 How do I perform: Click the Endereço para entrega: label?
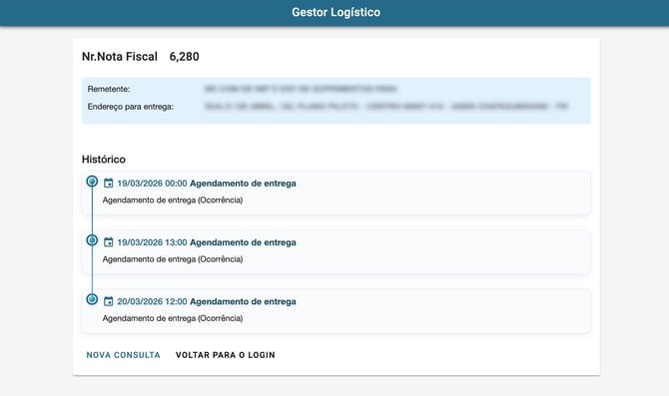point(131,107)
